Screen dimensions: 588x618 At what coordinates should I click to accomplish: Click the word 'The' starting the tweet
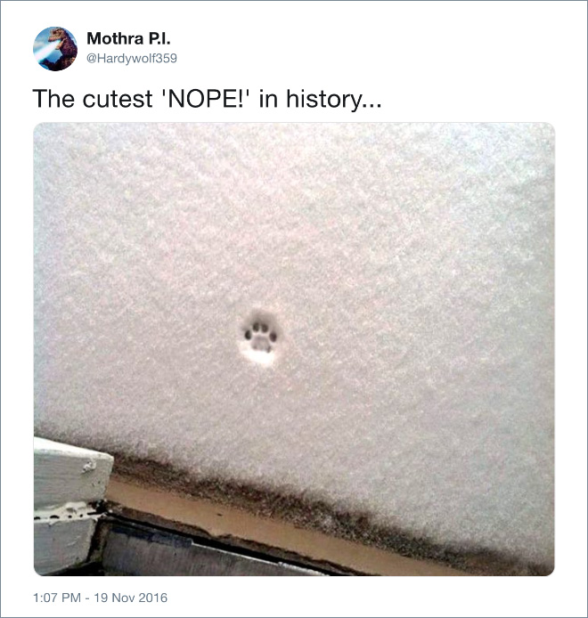coord(53,98)
